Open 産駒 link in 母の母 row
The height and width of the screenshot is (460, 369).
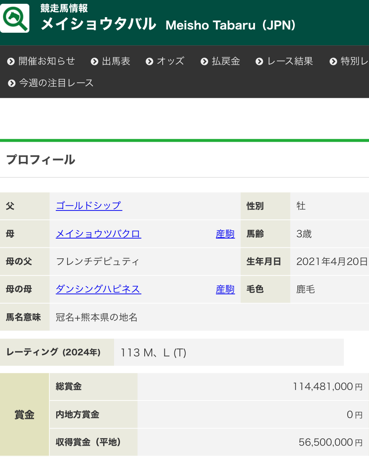(x=225, y=289)
